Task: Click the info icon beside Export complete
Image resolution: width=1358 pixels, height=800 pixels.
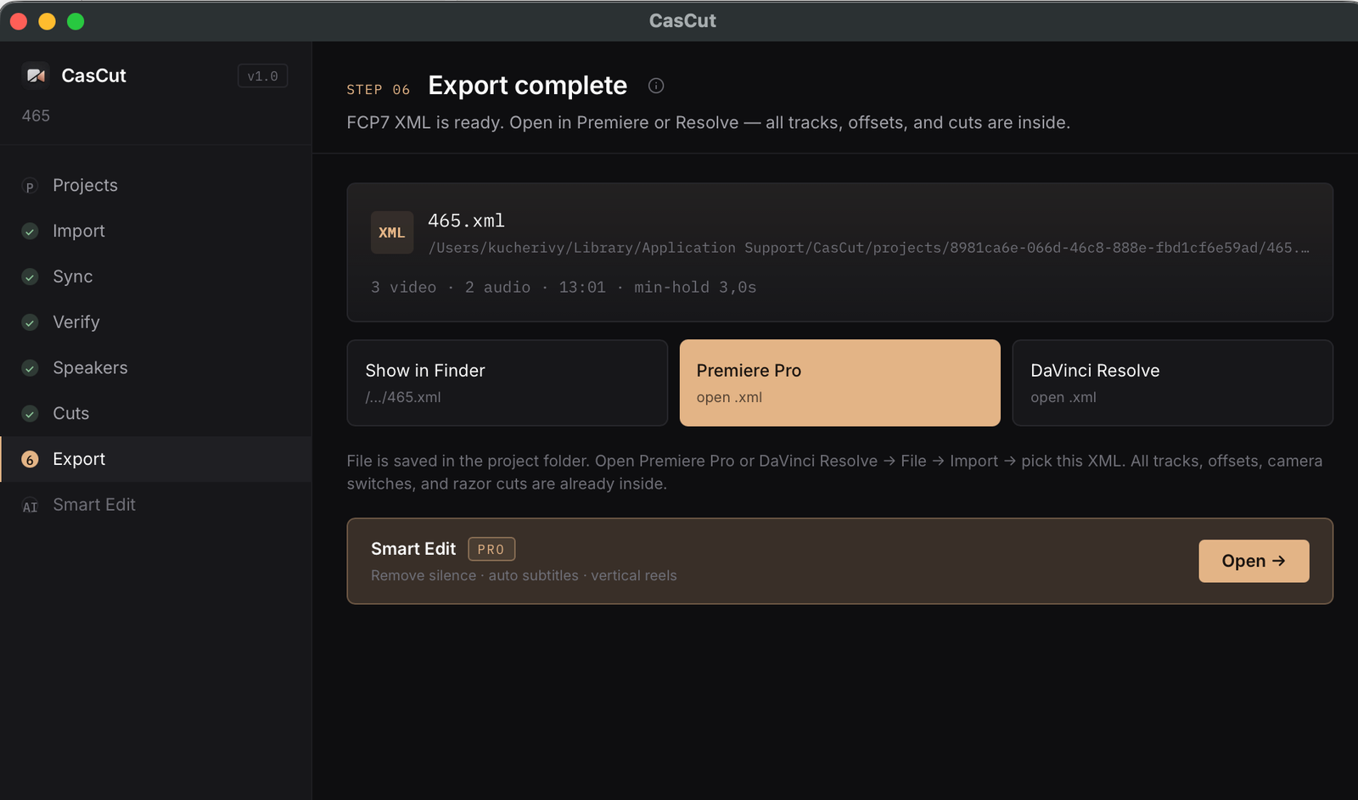Action: (x=656, y=86)
